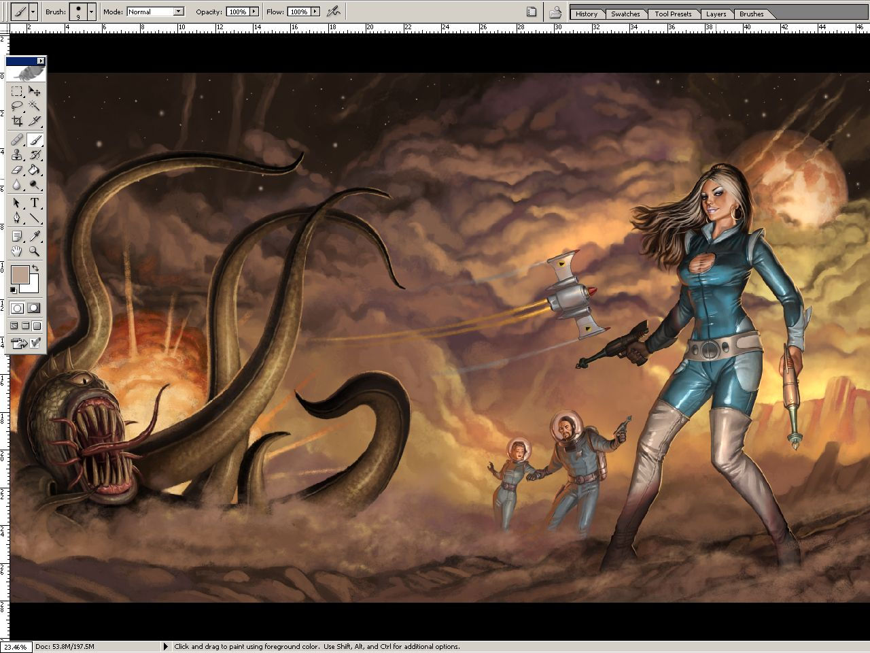Toggle the palette list icon in options bar

pos(532,12)
